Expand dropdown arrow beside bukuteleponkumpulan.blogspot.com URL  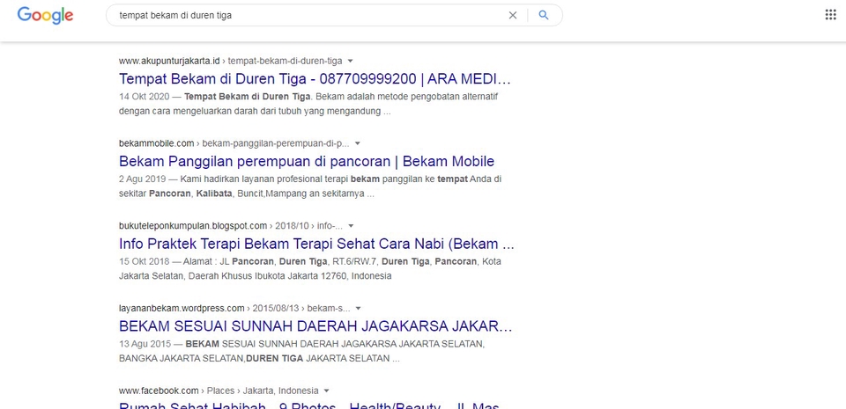tap(351, 226)
